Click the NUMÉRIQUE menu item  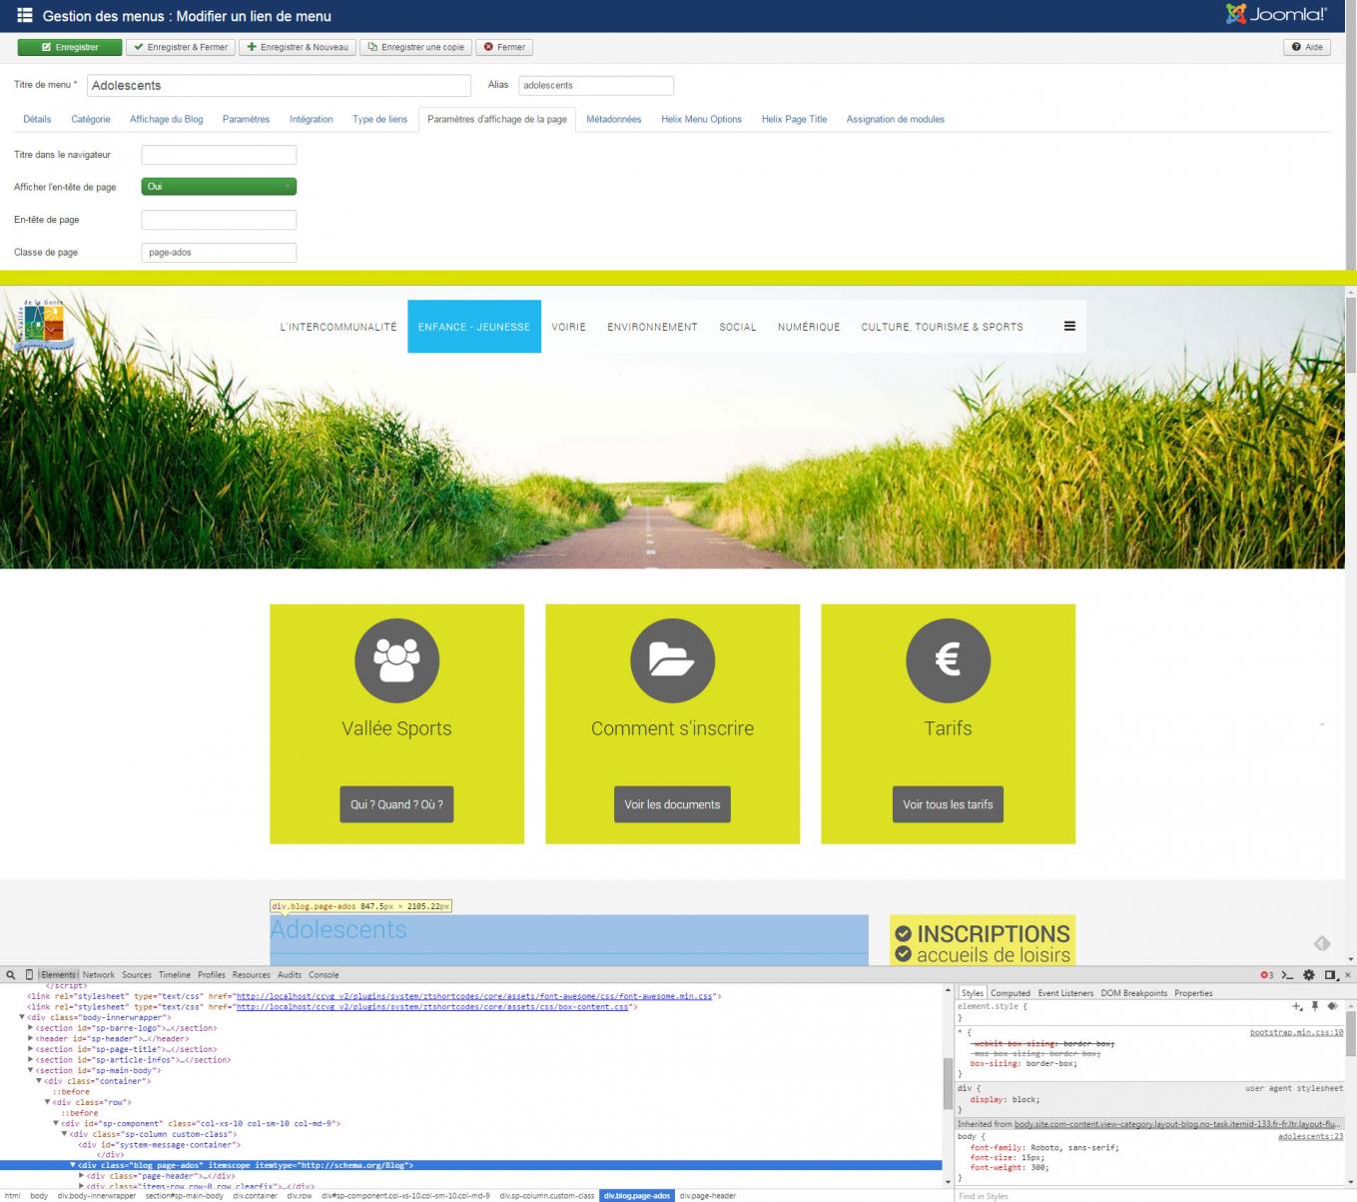pyautogui.click(x=809, y=327)
